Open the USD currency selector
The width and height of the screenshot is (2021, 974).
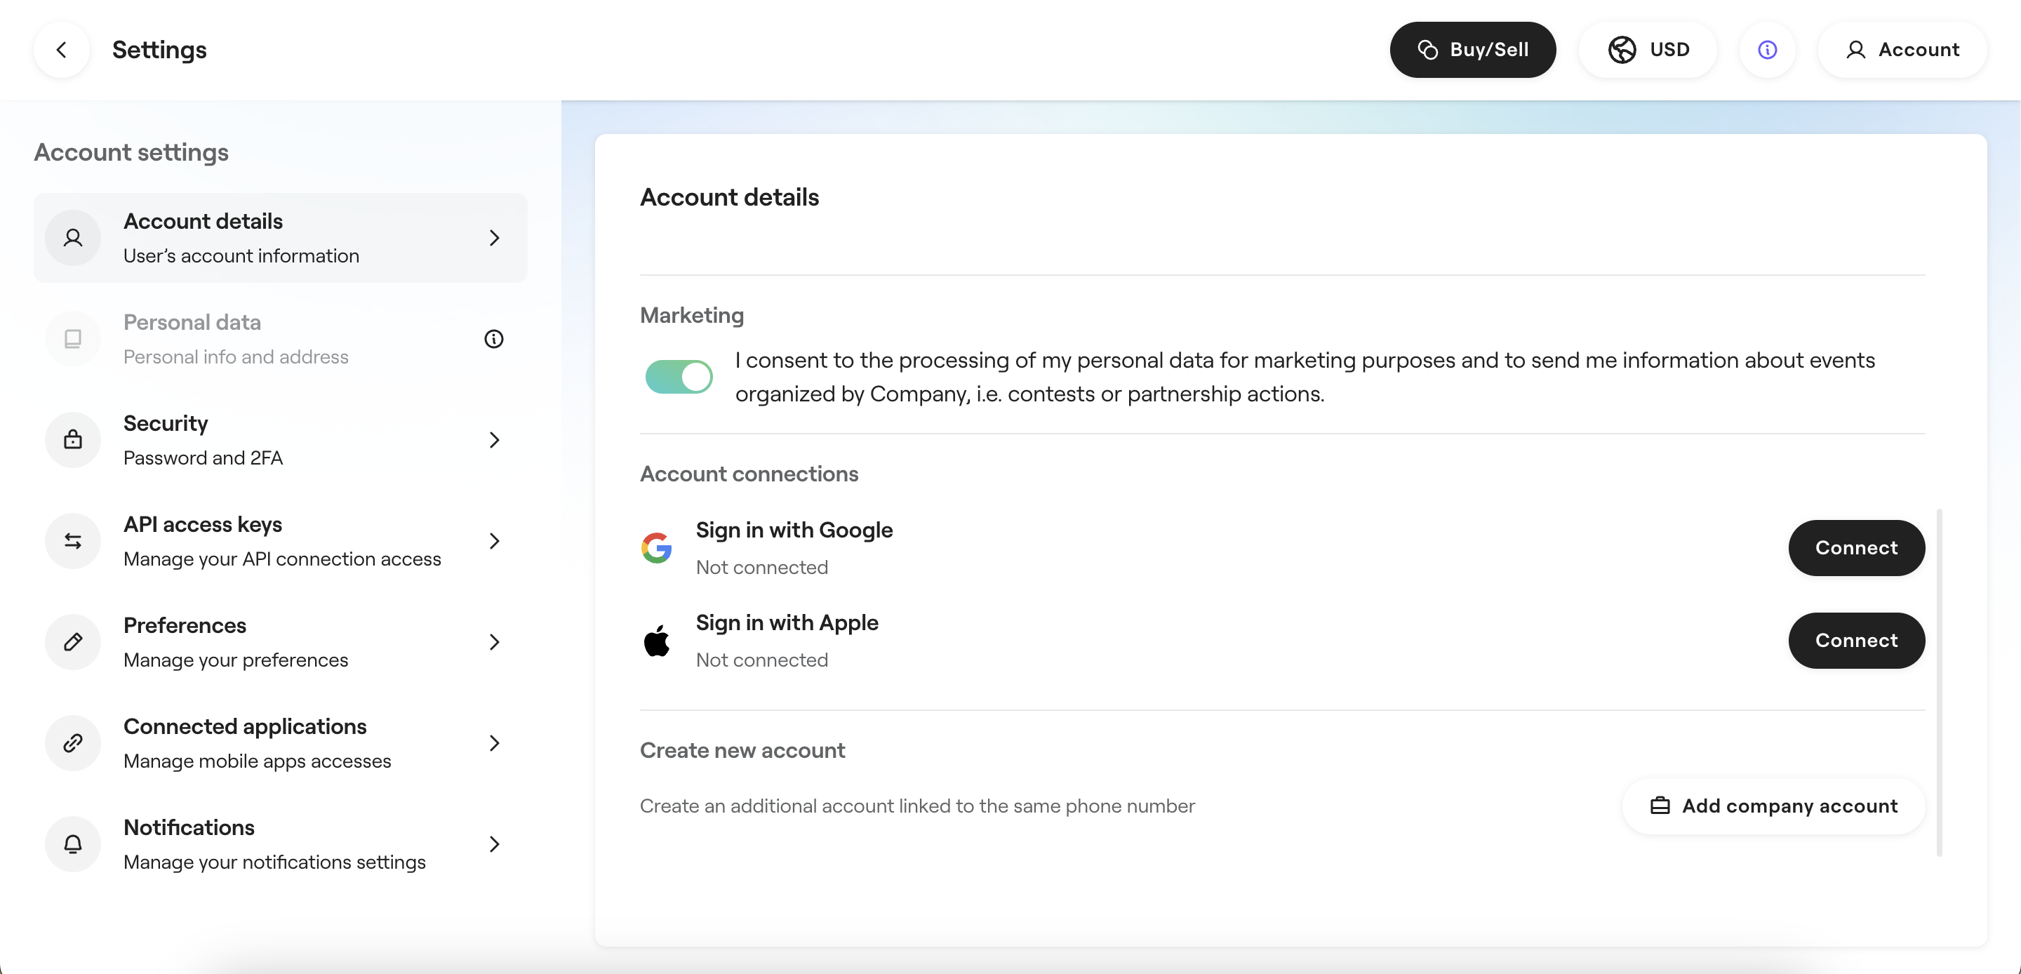point(1648,49)
